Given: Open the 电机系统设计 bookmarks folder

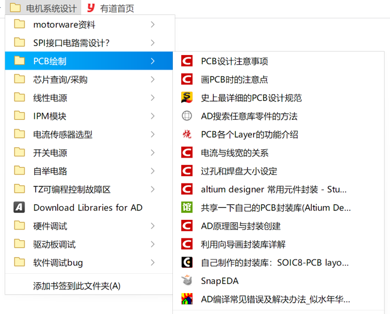Looking at the screenshot, I should pos(44,8).
